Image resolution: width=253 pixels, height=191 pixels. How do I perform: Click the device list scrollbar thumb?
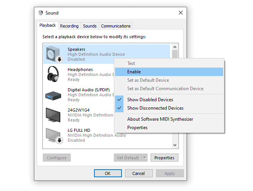point(175,54)
